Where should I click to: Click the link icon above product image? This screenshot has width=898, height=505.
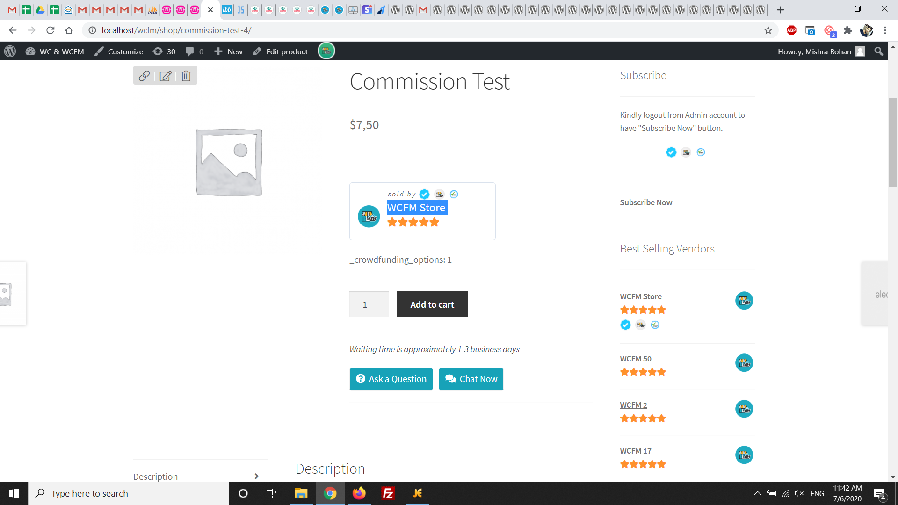[144, 76]
